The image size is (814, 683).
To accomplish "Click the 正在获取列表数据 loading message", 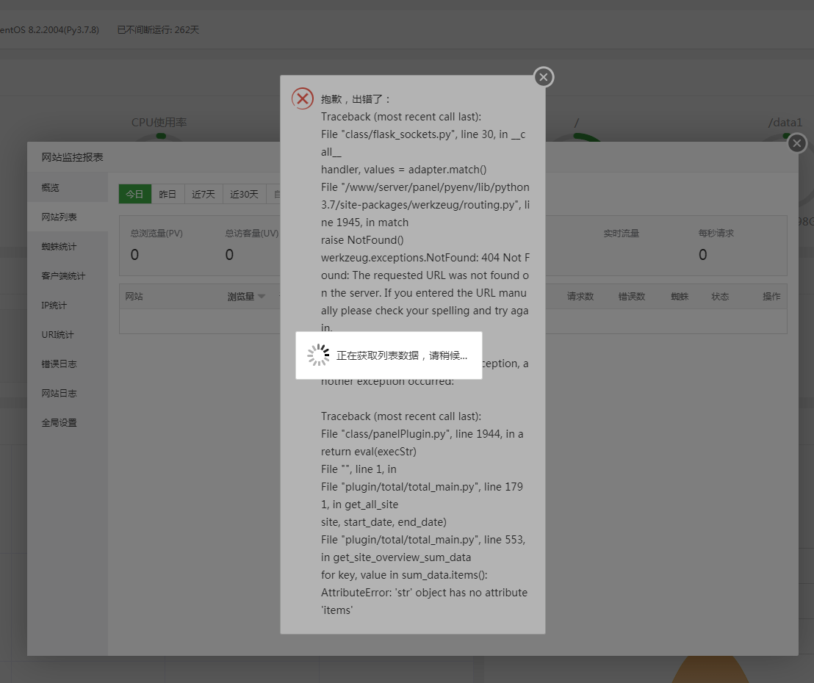I will (x=401, y=355).
